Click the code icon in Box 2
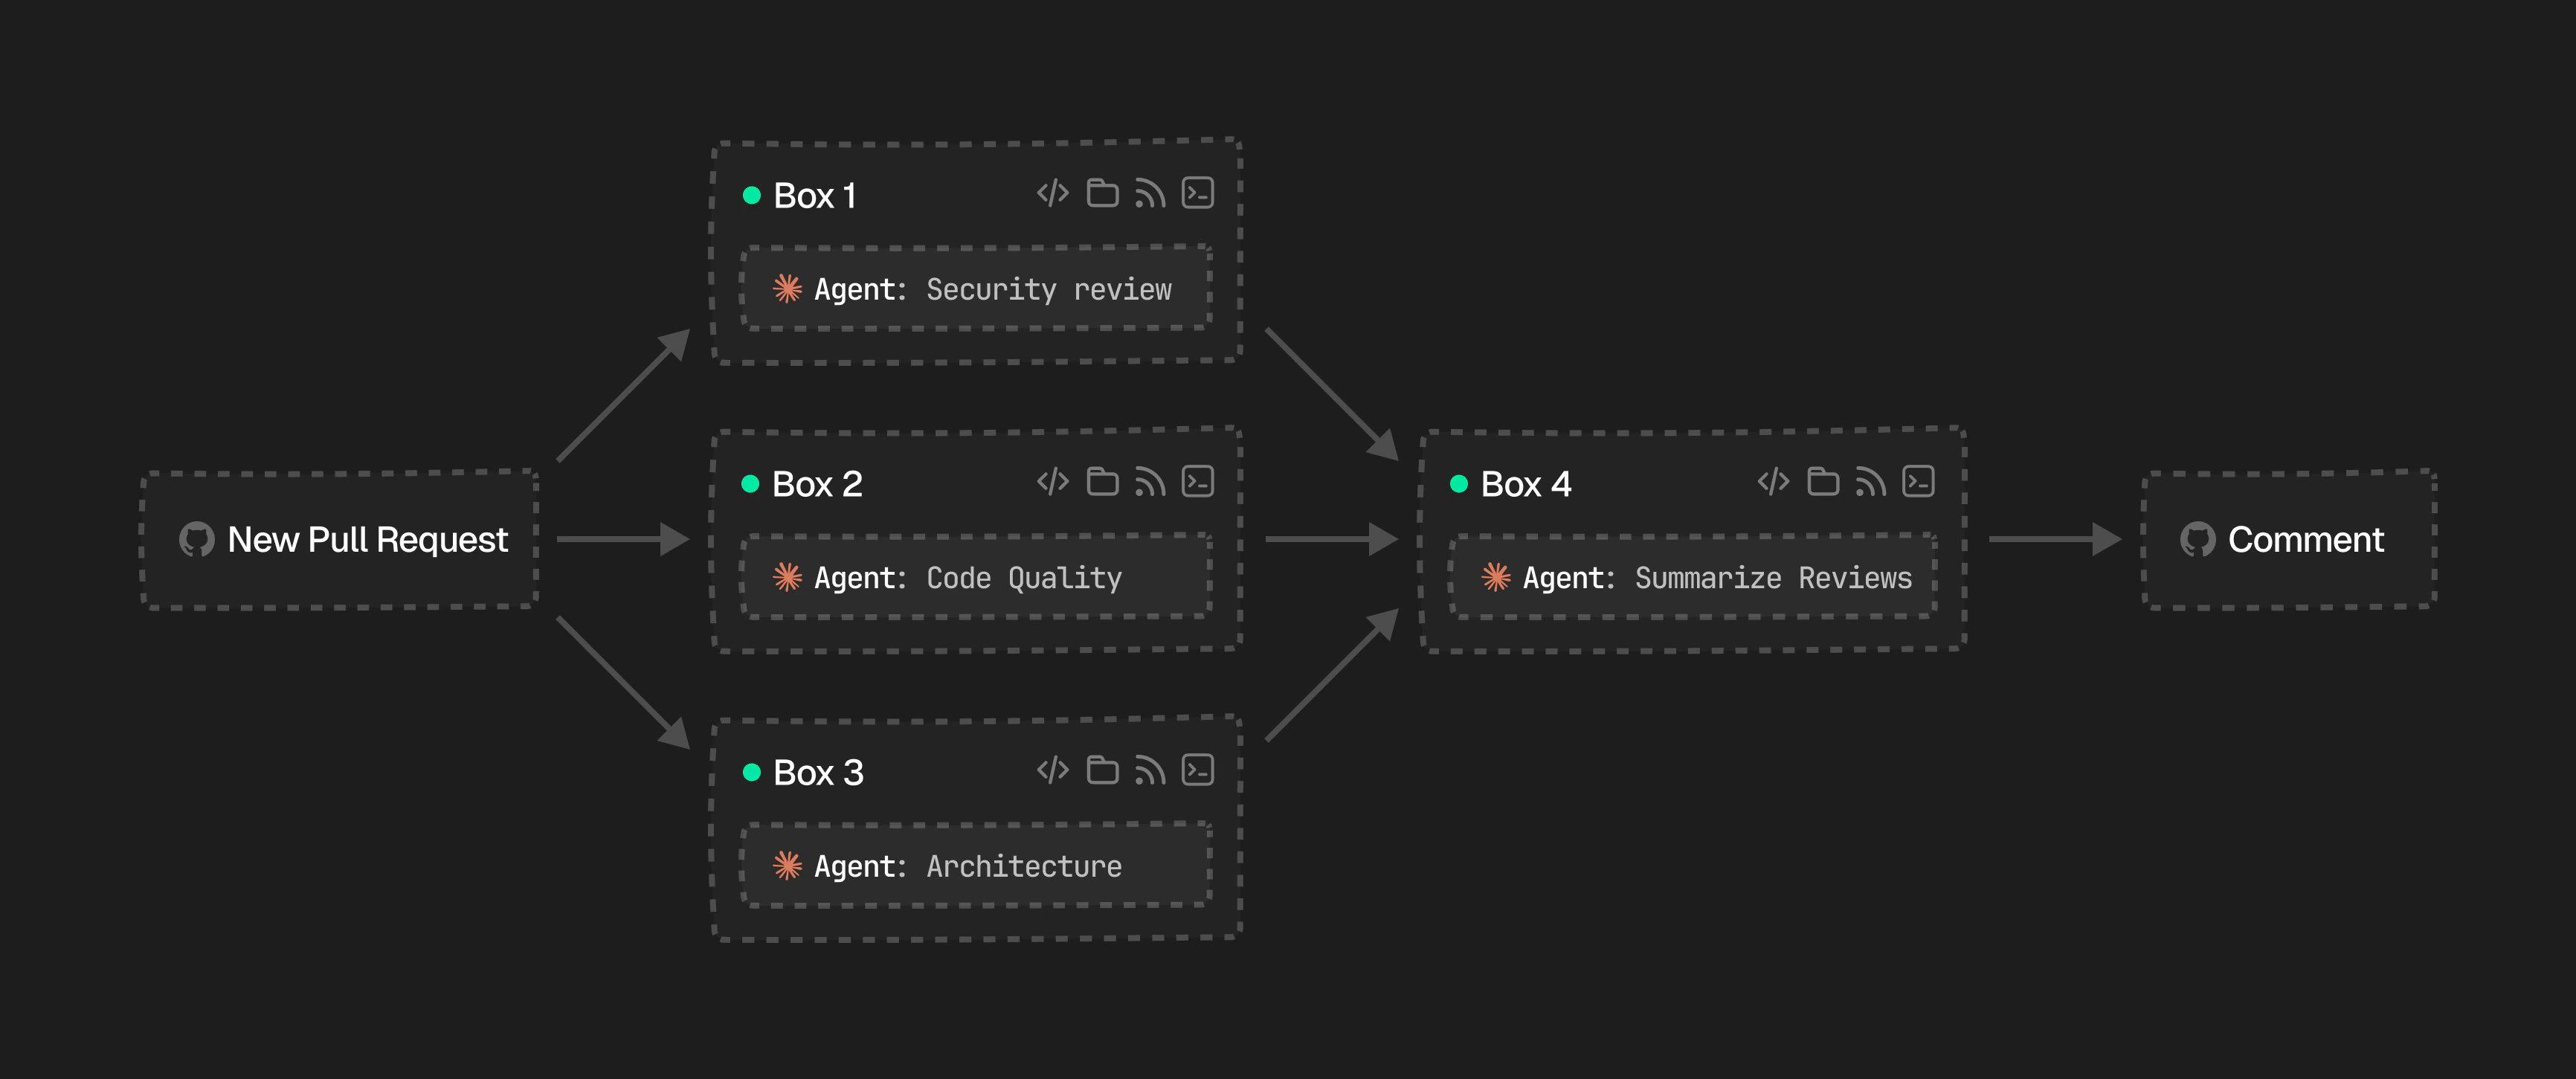 1053,482
